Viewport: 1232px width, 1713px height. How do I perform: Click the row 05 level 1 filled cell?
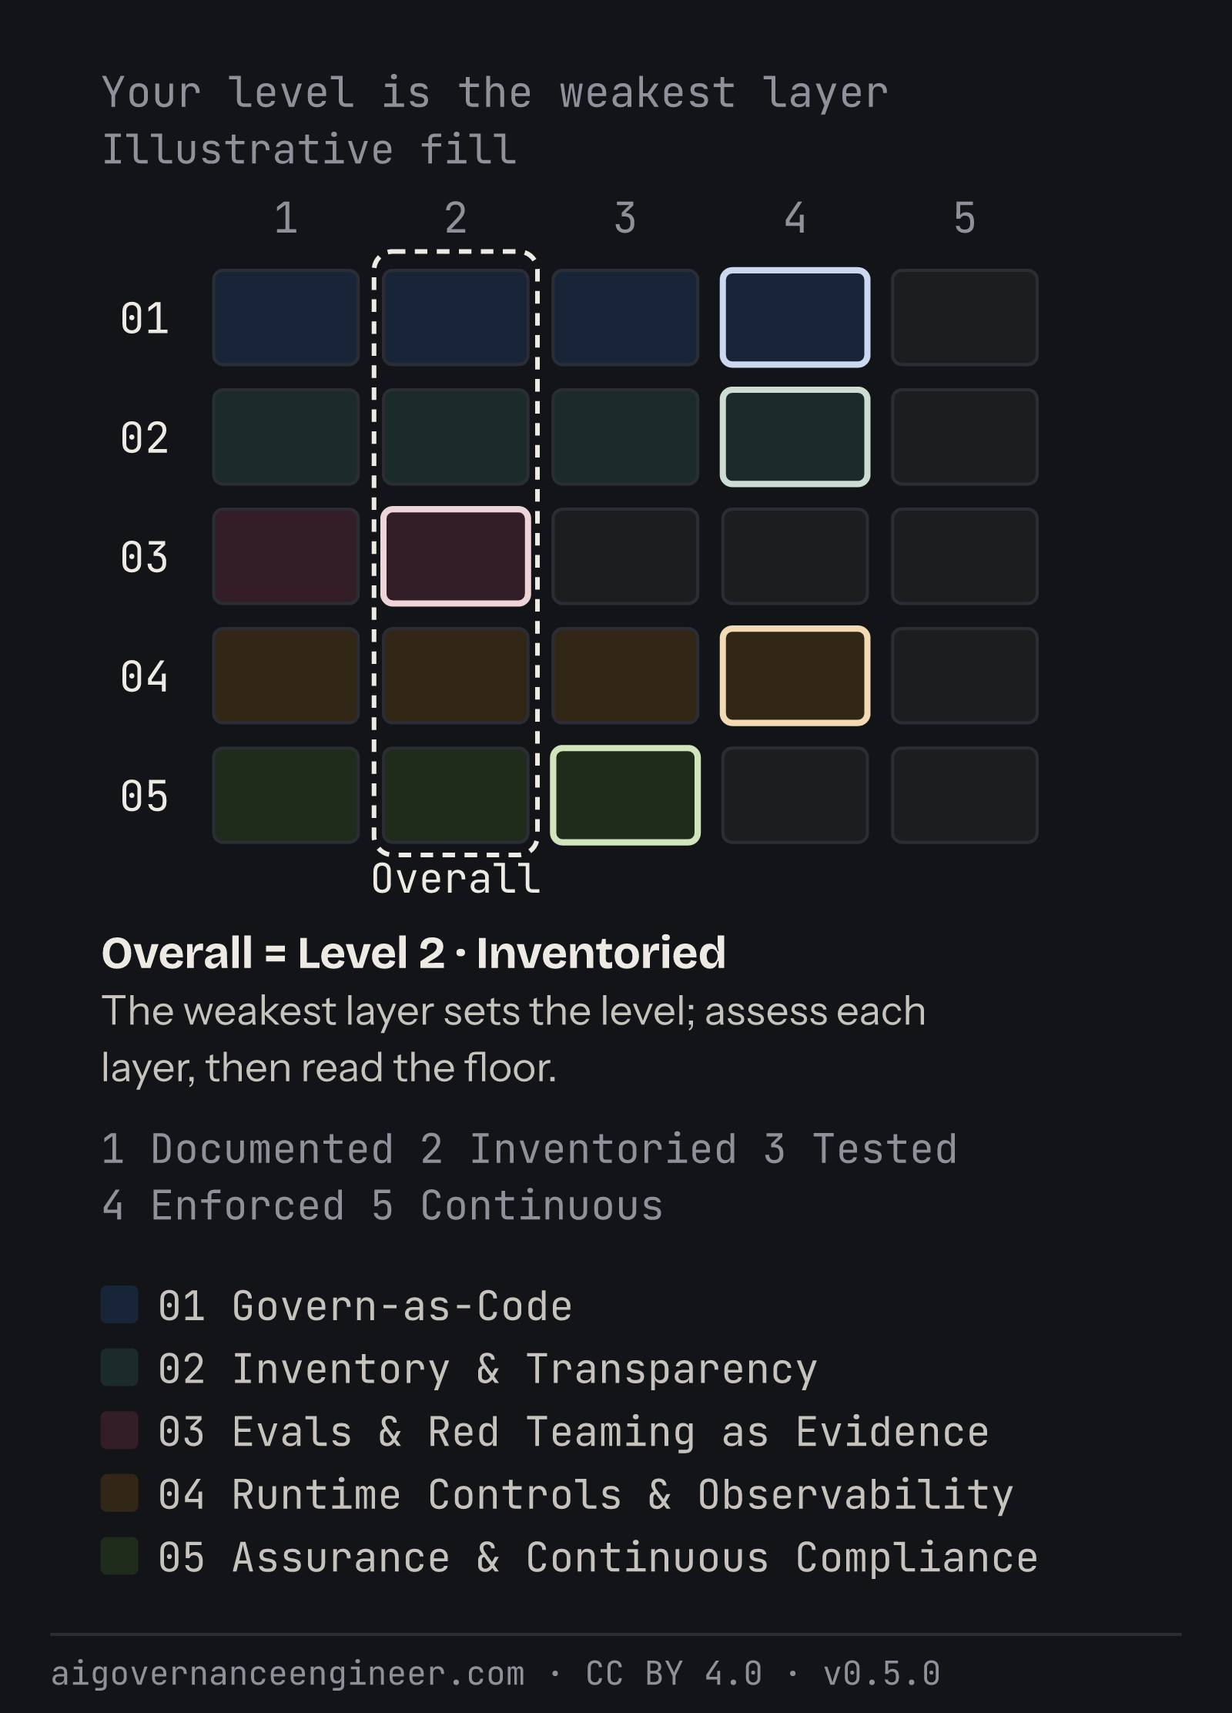pos(286,795)
